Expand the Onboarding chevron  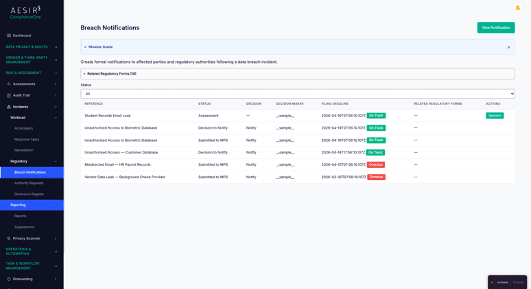coord(56,279)
